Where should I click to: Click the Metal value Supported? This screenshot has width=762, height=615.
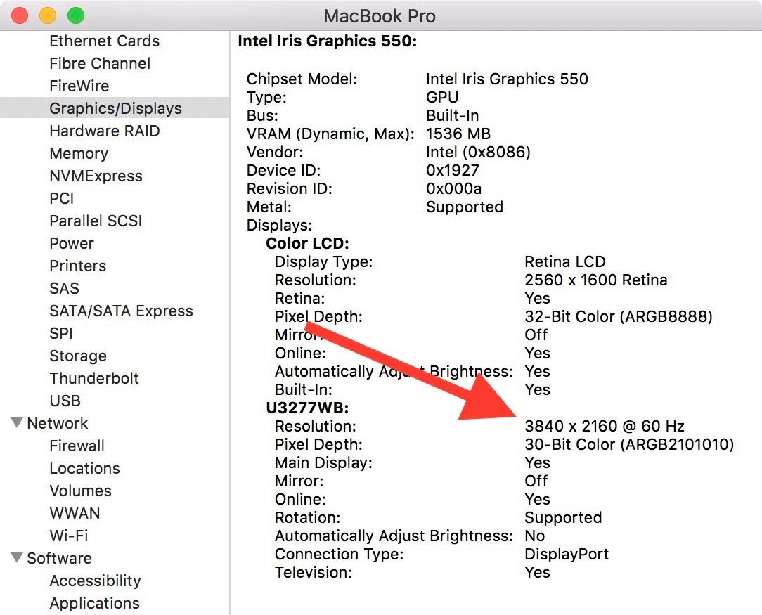coord(465,207)
